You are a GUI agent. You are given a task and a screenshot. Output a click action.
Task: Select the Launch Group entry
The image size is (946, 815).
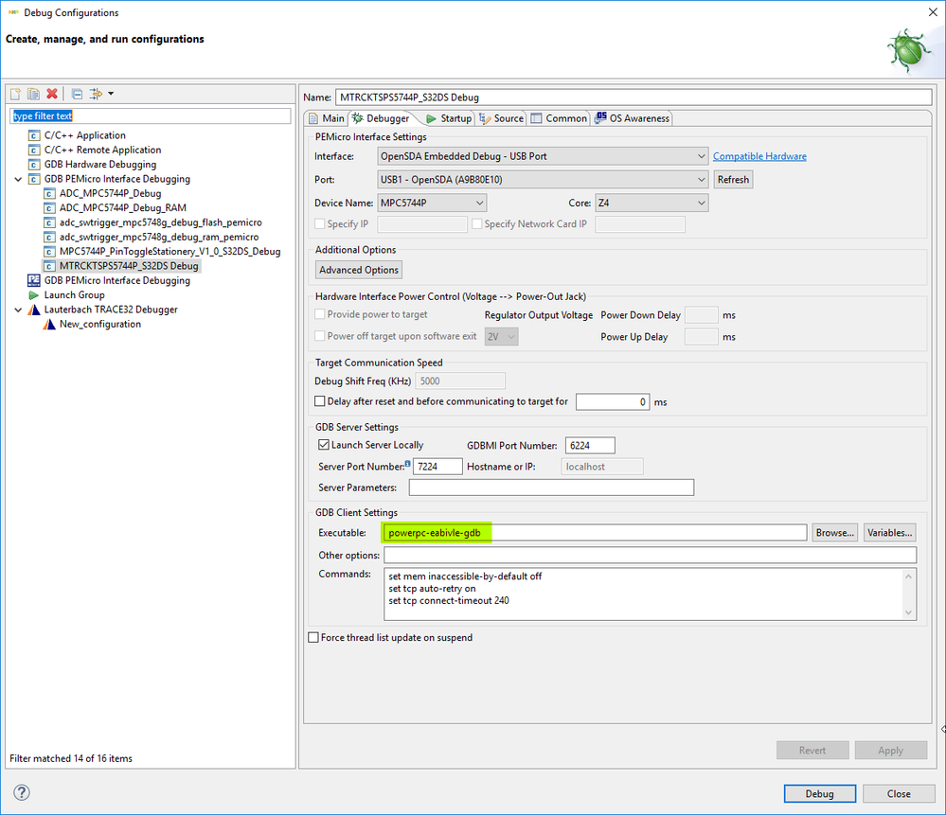pyautogui.click(x=74, y=295)
